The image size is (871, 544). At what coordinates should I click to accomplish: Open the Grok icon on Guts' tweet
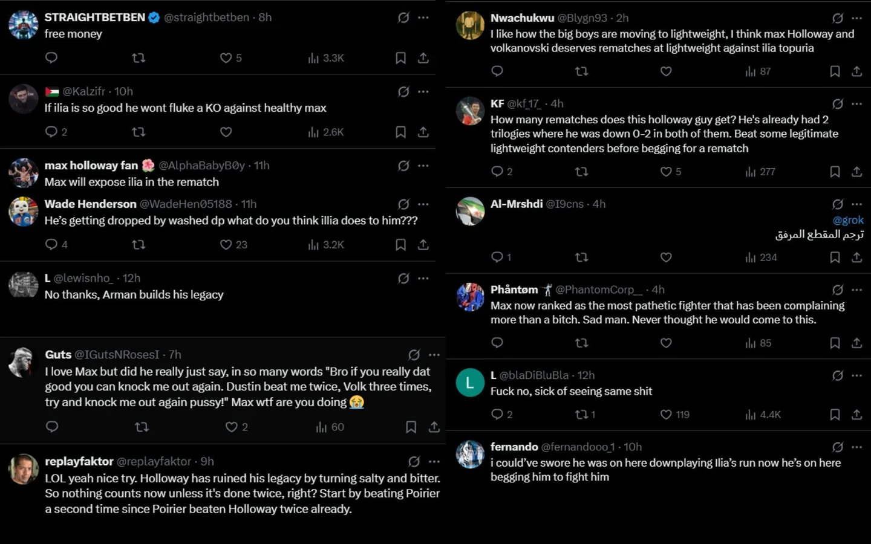414,355
